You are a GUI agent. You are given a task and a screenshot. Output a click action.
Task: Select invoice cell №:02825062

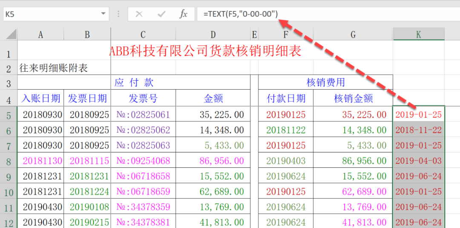click(143, 130)
